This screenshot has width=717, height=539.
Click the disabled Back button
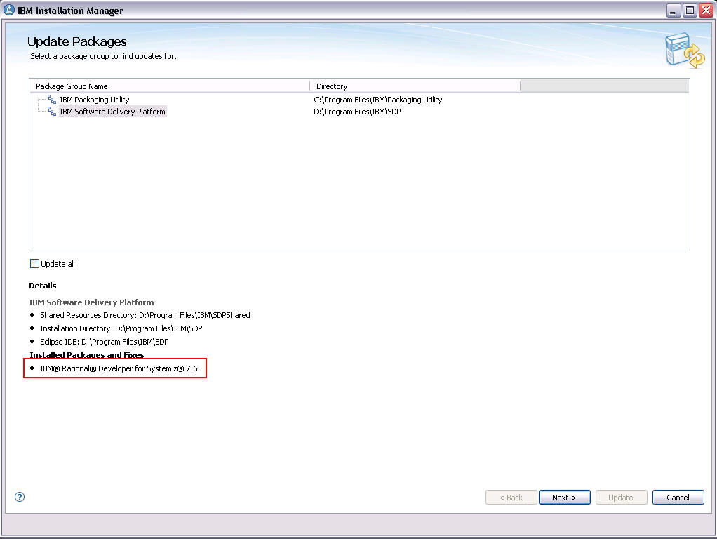[x=511, y=498]
